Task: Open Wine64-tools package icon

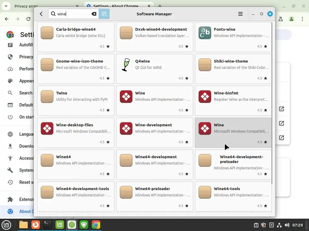Action: tap(205, 192)
